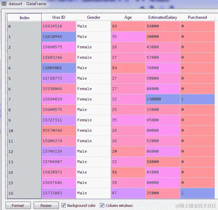
Task: Select Age cell 29 in row 15
Action: [128, 183]
